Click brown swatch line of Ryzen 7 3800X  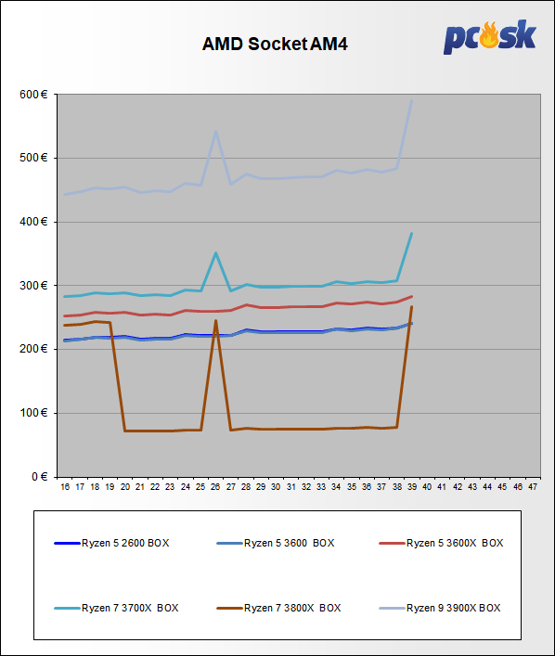coord(229,608)
